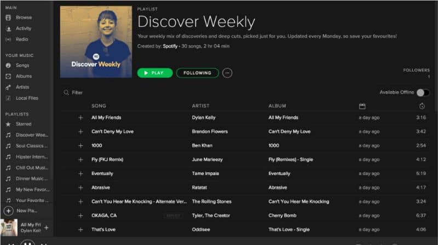Open the My New Favor... playlist
This screenshot has width=438, height=245.
point(33,189)
